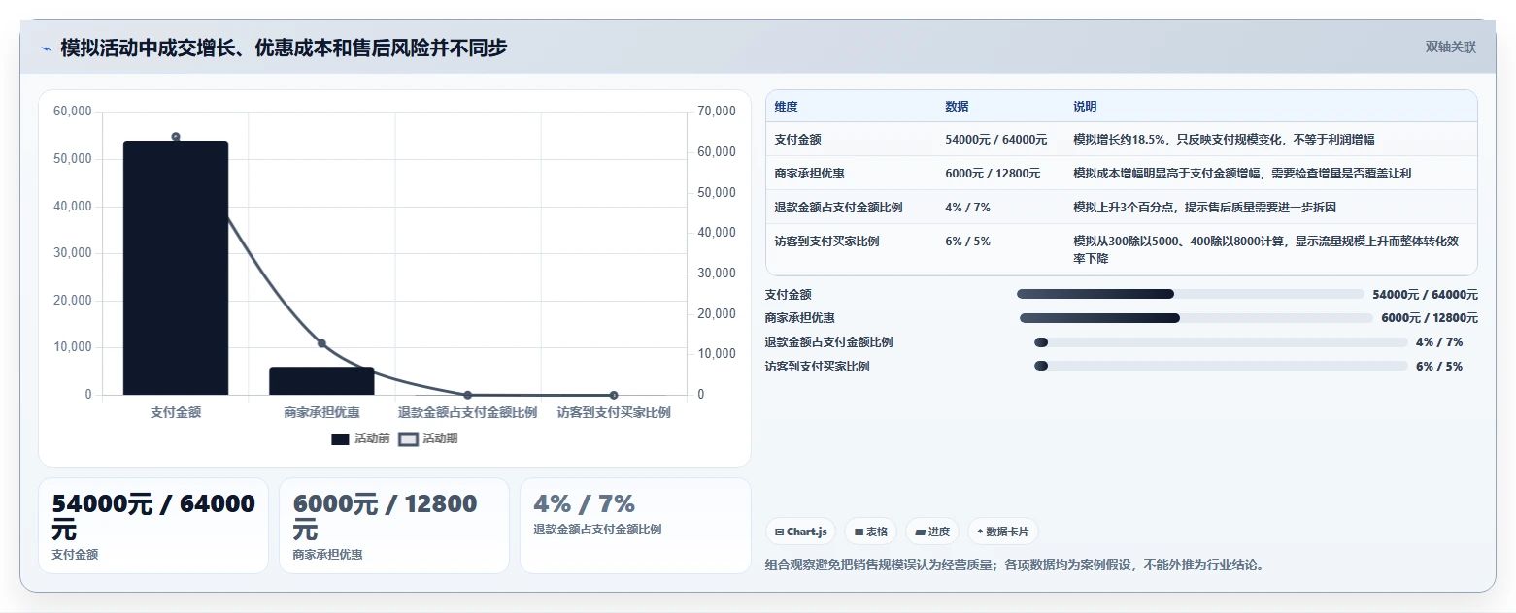The image size is (1516, 613).
Task: Click x-axis label 访客到支付买家比例
Action: [614, 412]
